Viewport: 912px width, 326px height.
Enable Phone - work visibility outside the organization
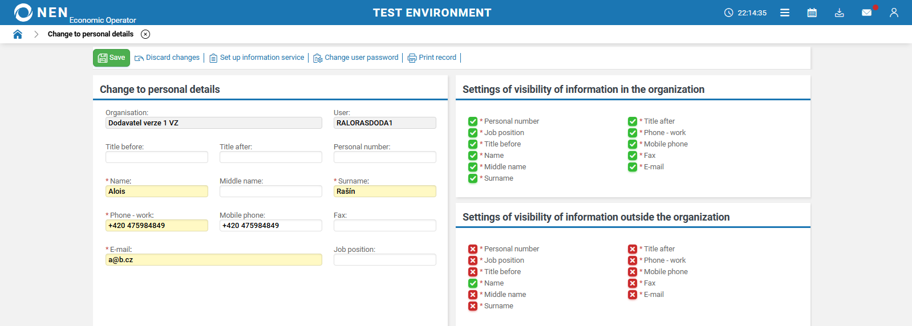tap(633, 260)
